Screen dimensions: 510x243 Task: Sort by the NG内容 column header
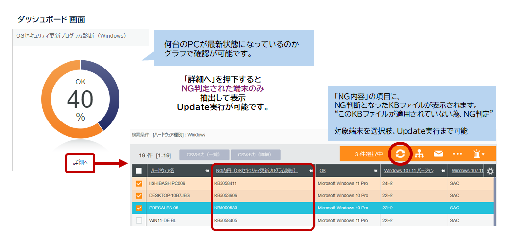tap(256, 171)
